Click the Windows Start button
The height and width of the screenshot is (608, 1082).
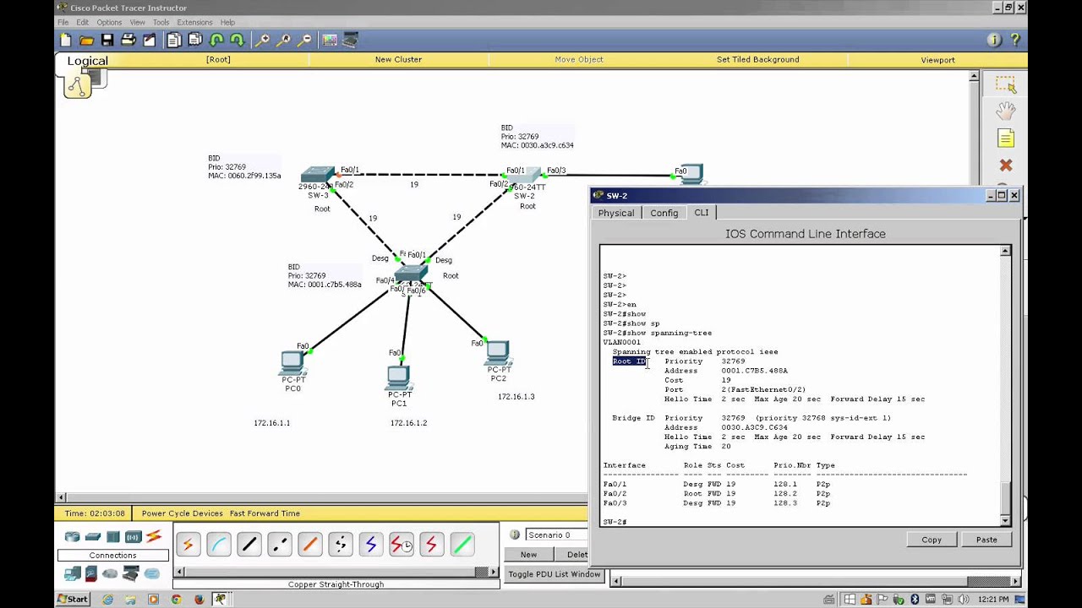coord(73,600)
